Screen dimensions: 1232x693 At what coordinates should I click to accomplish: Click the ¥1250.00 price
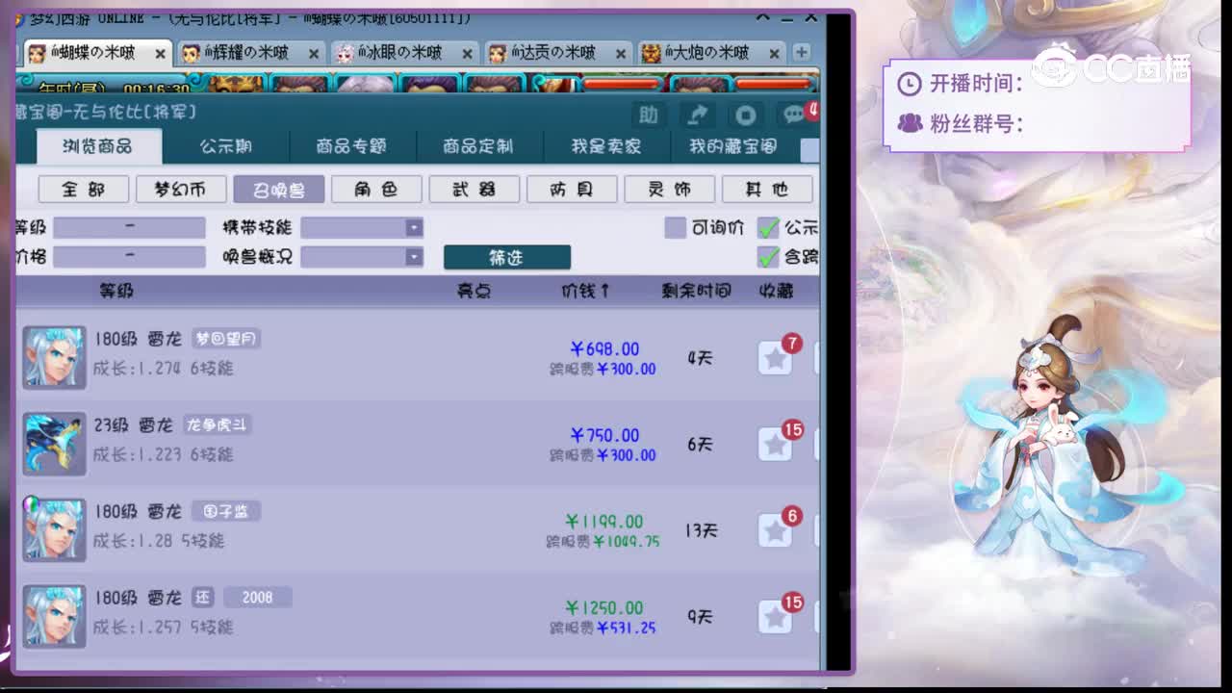(603, 607)
